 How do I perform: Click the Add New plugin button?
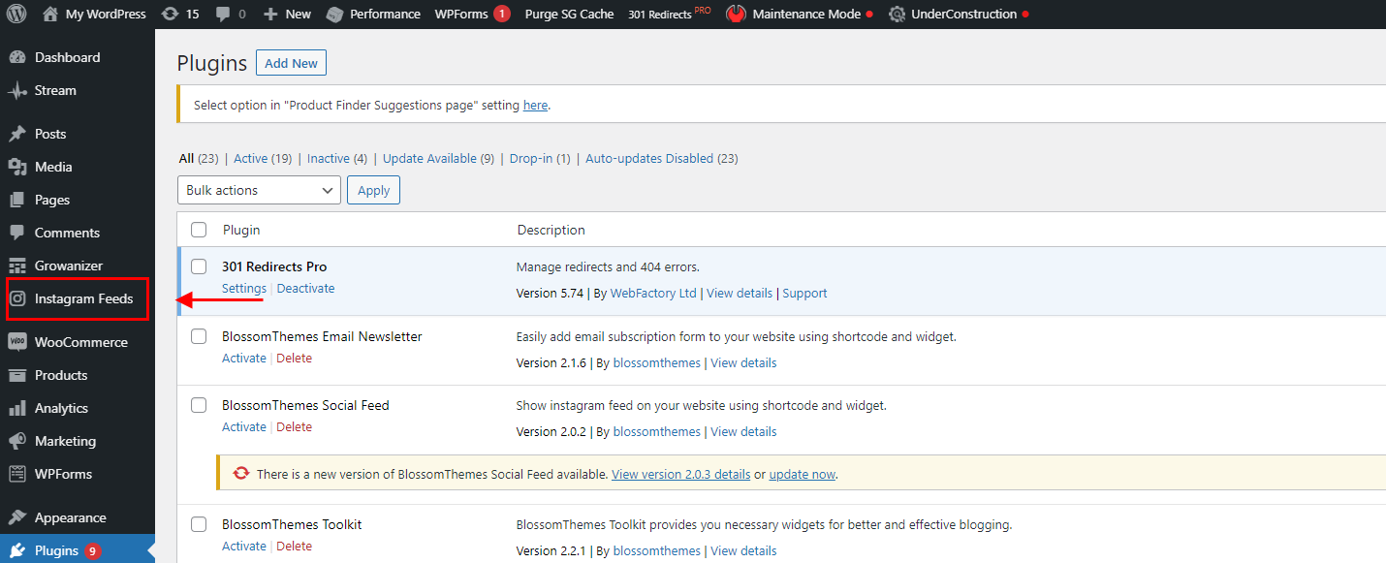291,63
